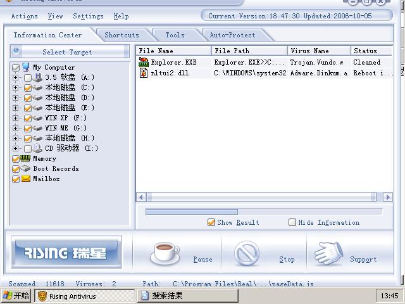Expand the WIN XP F: tree node

[x=15, y=118]
